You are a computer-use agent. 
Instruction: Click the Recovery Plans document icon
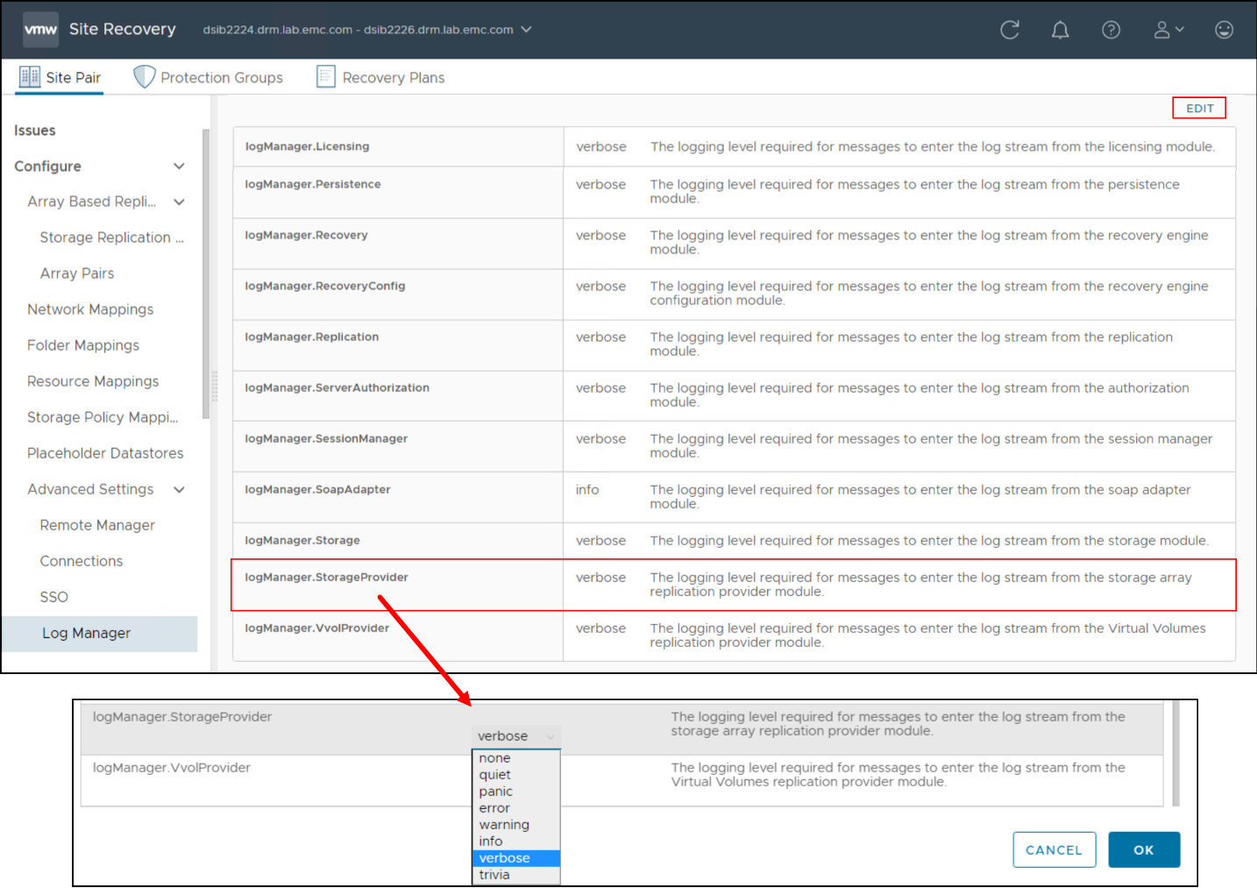pos(326,77)
